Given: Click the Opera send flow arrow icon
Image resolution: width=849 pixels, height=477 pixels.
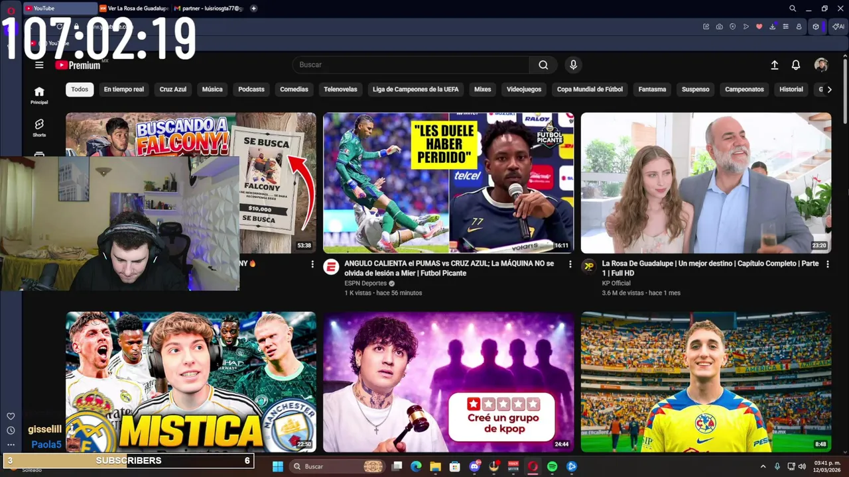Looking at the screenshot, I should point(746,26).
